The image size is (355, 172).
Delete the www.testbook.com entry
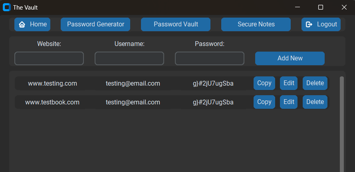click(315, 102)
